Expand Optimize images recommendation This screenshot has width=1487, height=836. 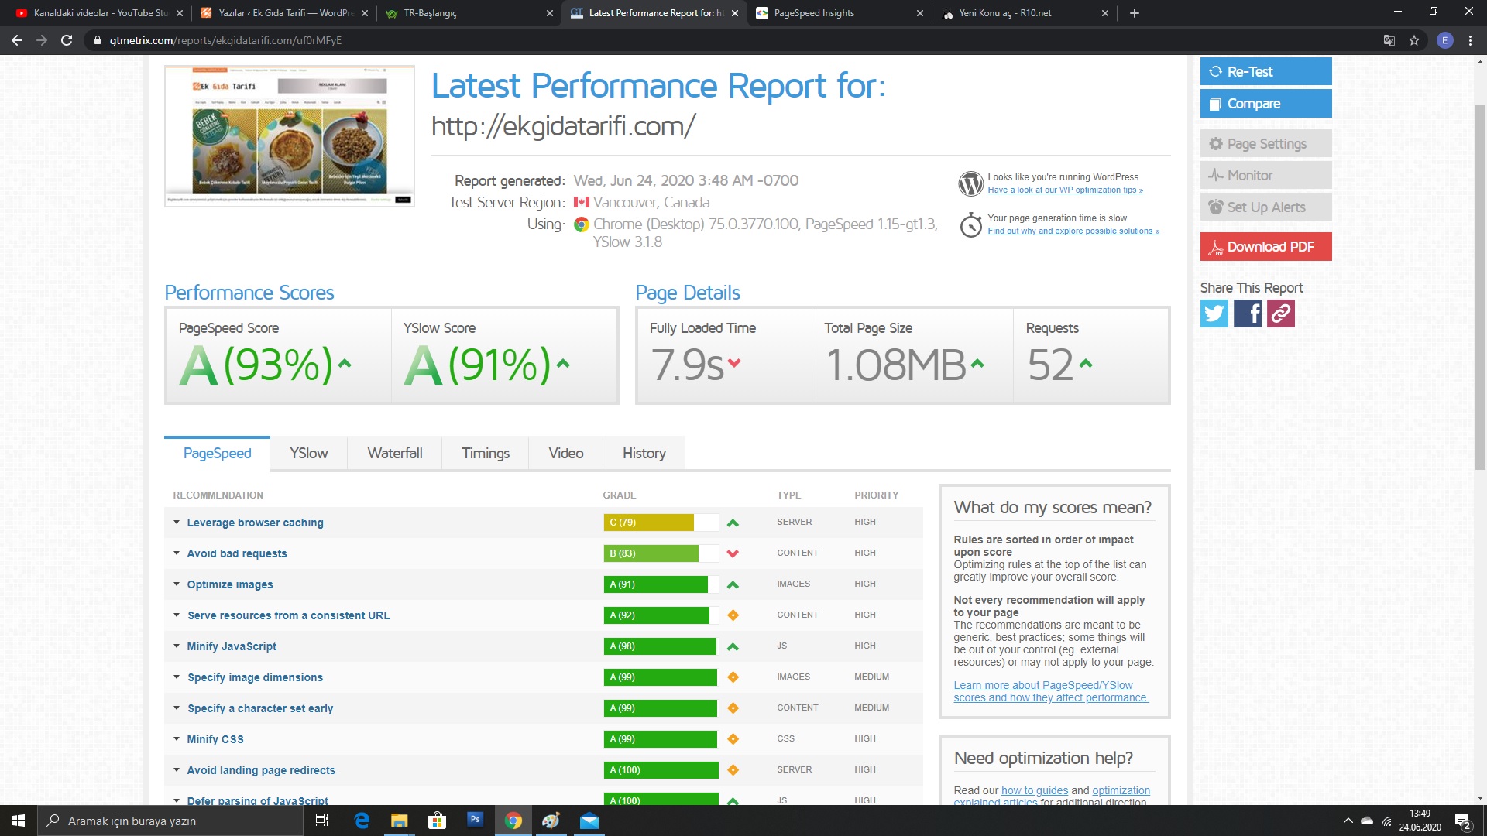coord(229,584)
